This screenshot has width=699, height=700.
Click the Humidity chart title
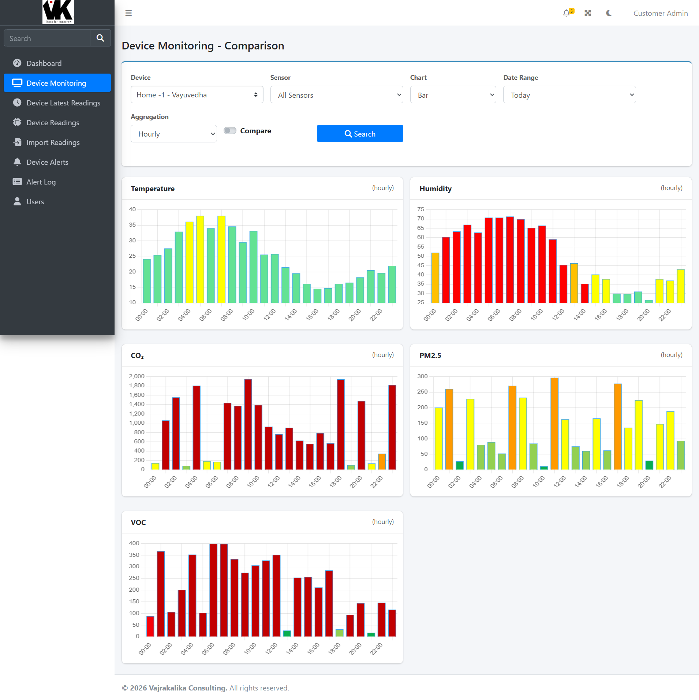[x=436, y=189]
